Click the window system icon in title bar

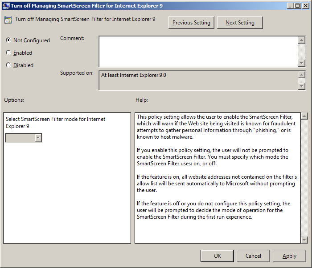[6, 6]
